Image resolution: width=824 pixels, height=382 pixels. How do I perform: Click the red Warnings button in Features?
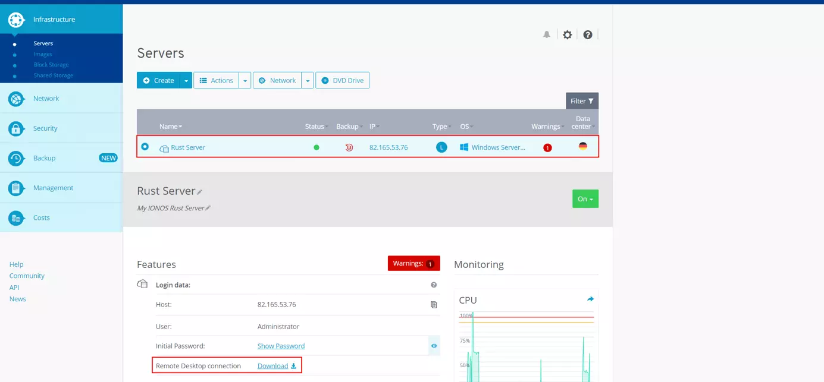(x=414, y=263)
